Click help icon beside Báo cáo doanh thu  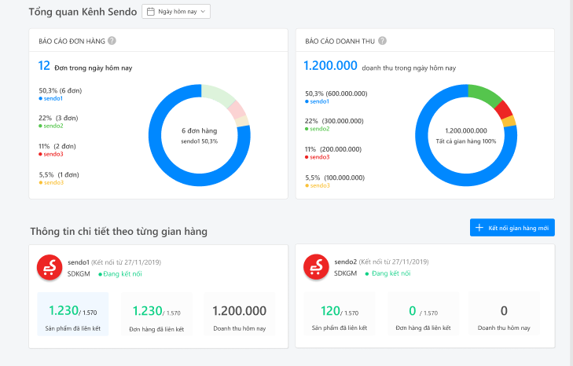click(x=382, y=41)
